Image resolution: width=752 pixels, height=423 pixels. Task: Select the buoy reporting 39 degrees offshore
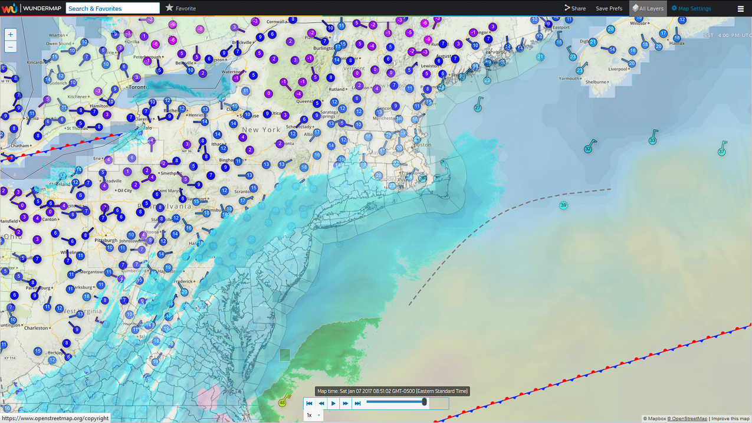[563, 205]
